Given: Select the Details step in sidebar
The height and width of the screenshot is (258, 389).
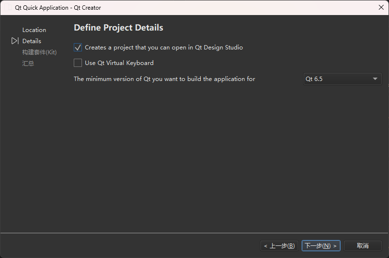Looking at the screenshot, I should coord(32,41).
